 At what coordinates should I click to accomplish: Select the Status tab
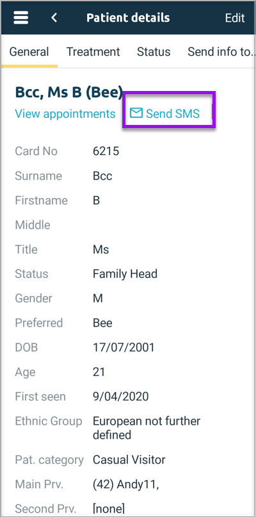point(154,52)
